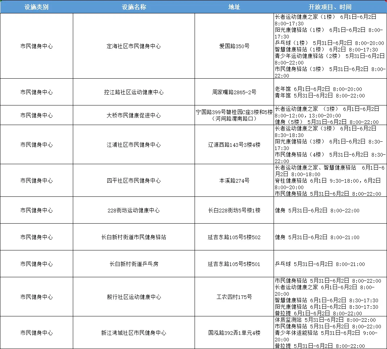Screen dimensions: 387x349
Task: Click the 大桥市民健康促进中心 name cell
Action: click(x=134, y=115)
